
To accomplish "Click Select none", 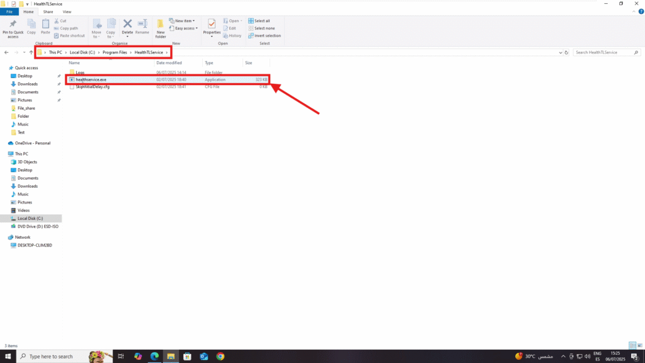I will coord(261,28).
